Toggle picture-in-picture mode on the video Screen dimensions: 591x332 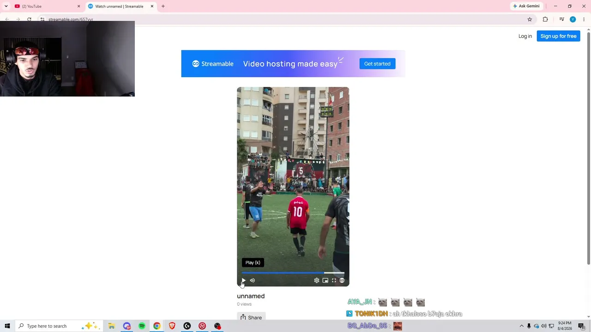pos(326,280)
